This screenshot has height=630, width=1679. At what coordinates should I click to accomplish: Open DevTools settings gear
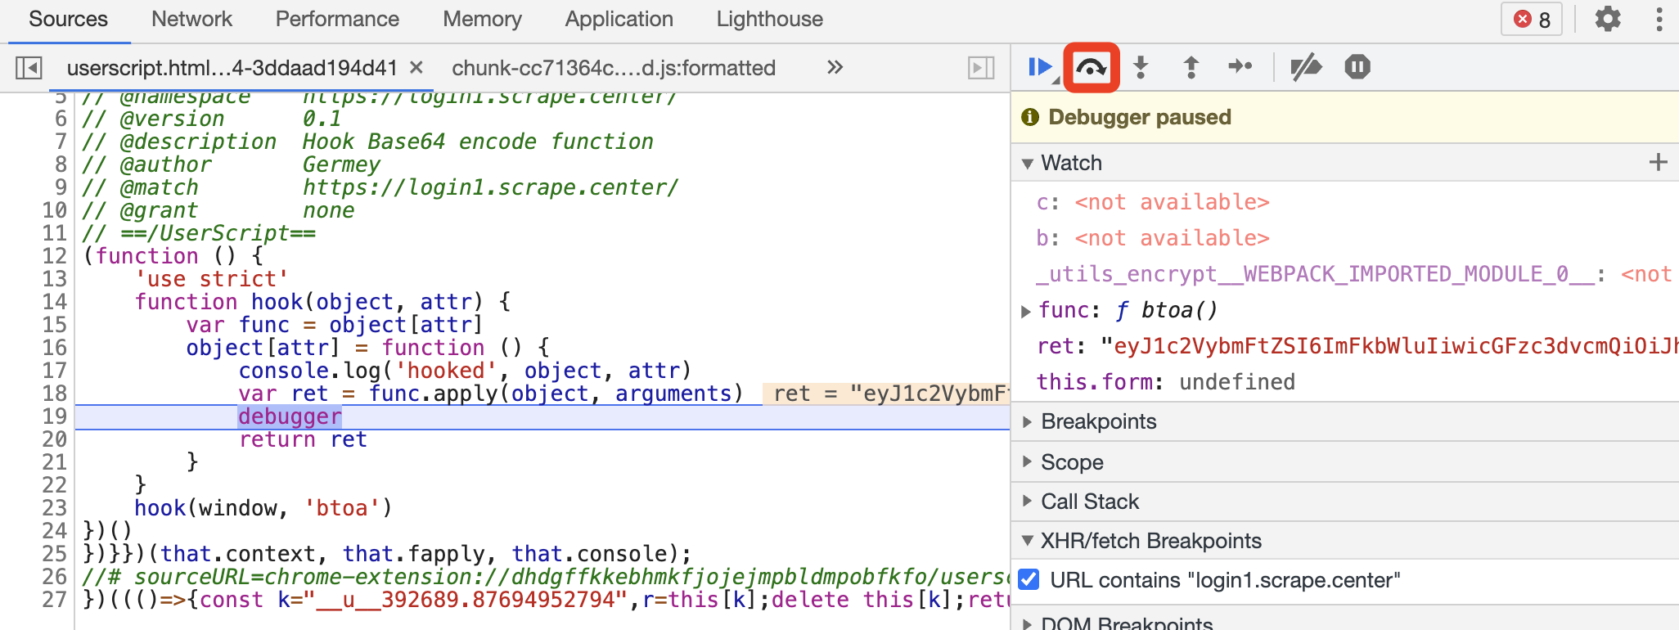pyautogui.click(x=1608, y=19)
